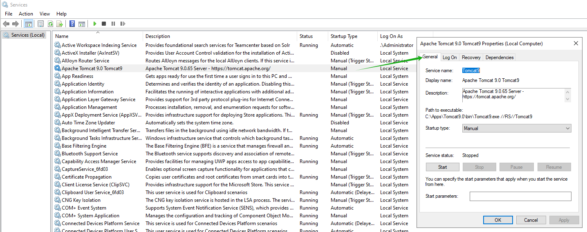Viewport: 587px width, 232px height.
Task: Select the Background Tasks Infrastructure Ser... name
Action: click(x=102, y=138)
